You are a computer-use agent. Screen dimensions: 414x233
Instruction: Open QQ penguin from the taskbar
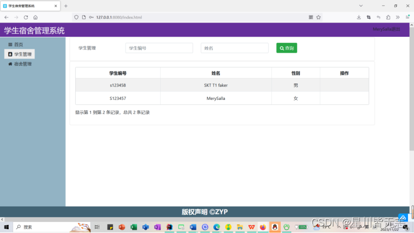click(x=275, y=227)
